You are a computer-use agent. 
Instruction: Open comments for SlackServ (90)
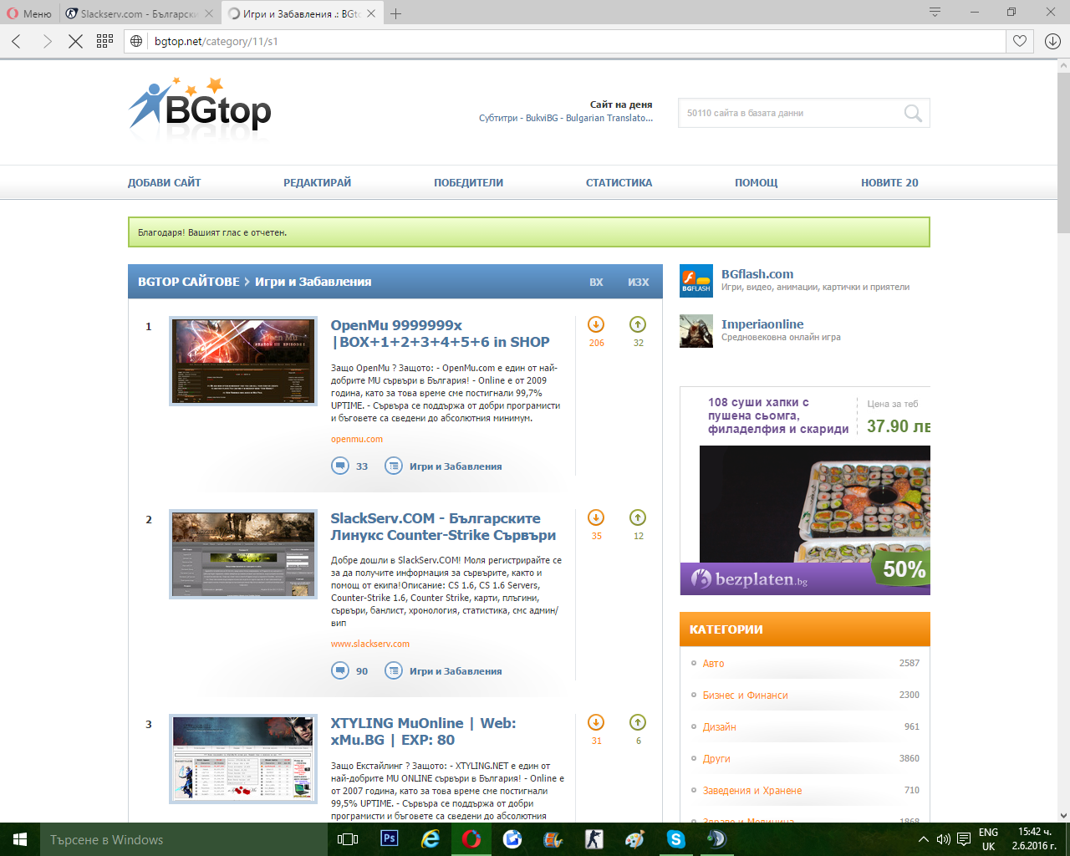point(349,670)
